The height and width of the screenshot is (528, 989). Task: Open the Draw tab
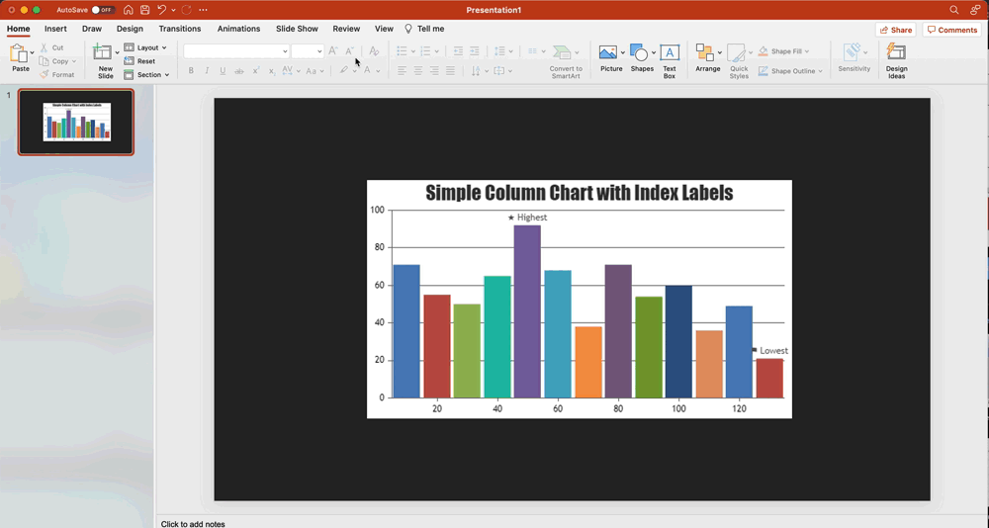pyautogui.click(x=91, y=29)
